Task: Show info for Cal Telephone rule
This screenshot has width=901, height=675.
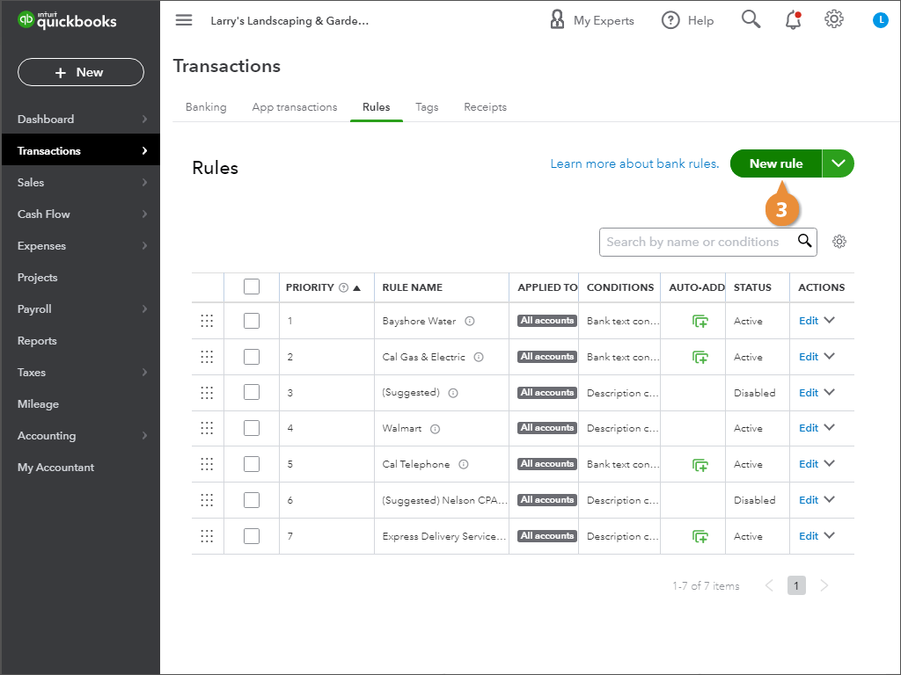Action: [x=463, y=464]
